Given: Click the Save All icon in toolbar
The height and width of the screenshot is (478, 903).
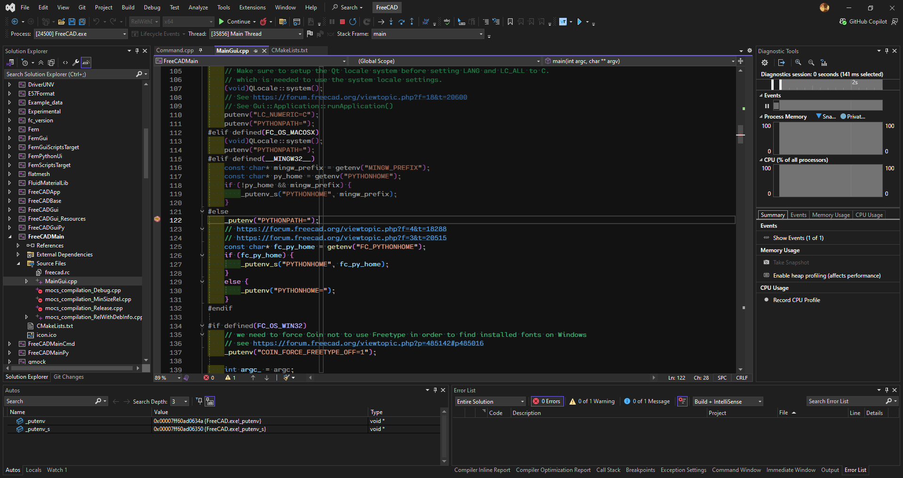Looking at the screenshot, I should tap(82, 22).
